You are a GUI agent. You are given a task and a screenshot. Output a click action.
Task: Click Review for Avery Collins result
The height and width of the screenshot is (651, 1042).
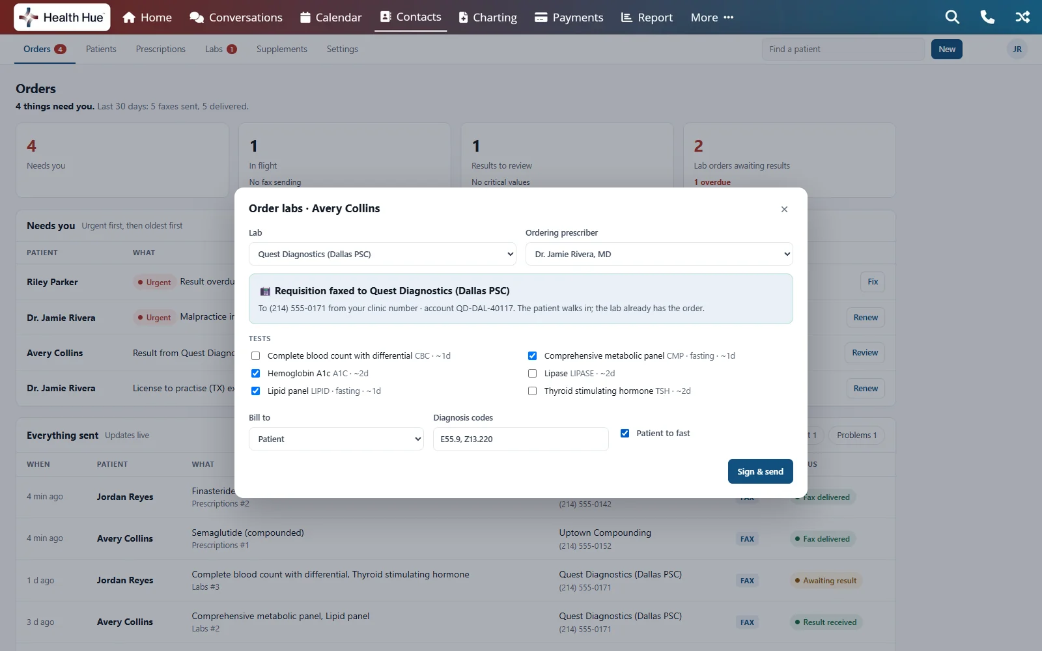(865, 353)
